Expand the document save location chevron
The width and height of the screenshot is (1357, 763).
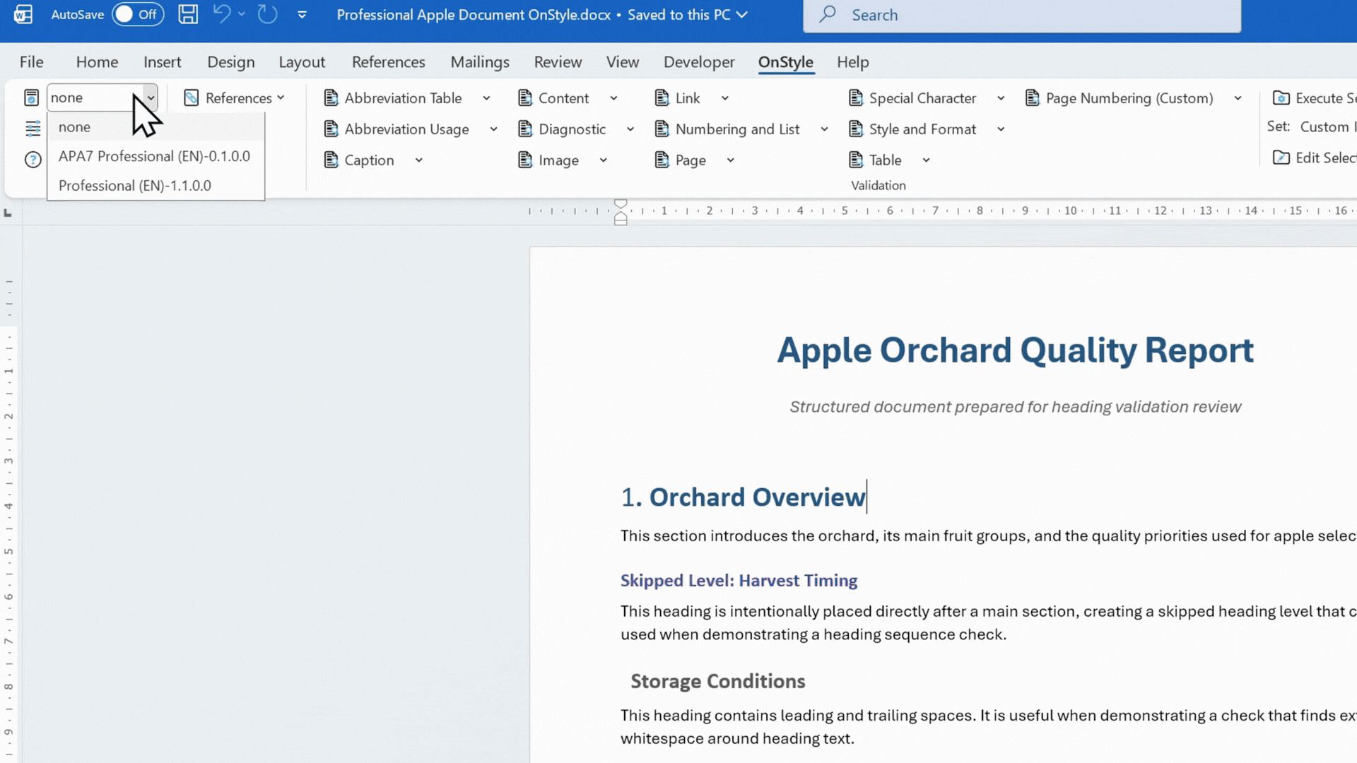click(x=742, y=15)
